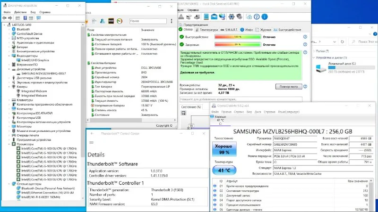Select disk C: Хорошо 41 °C in CrystalDiskInfo
Image resolution: width=378 pixels, height=212 pixels.
220,120
